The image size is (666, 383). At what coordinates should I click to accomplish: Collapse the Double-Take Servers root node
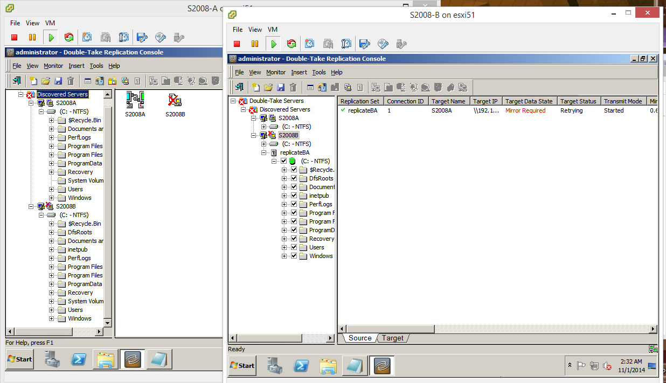233,101
